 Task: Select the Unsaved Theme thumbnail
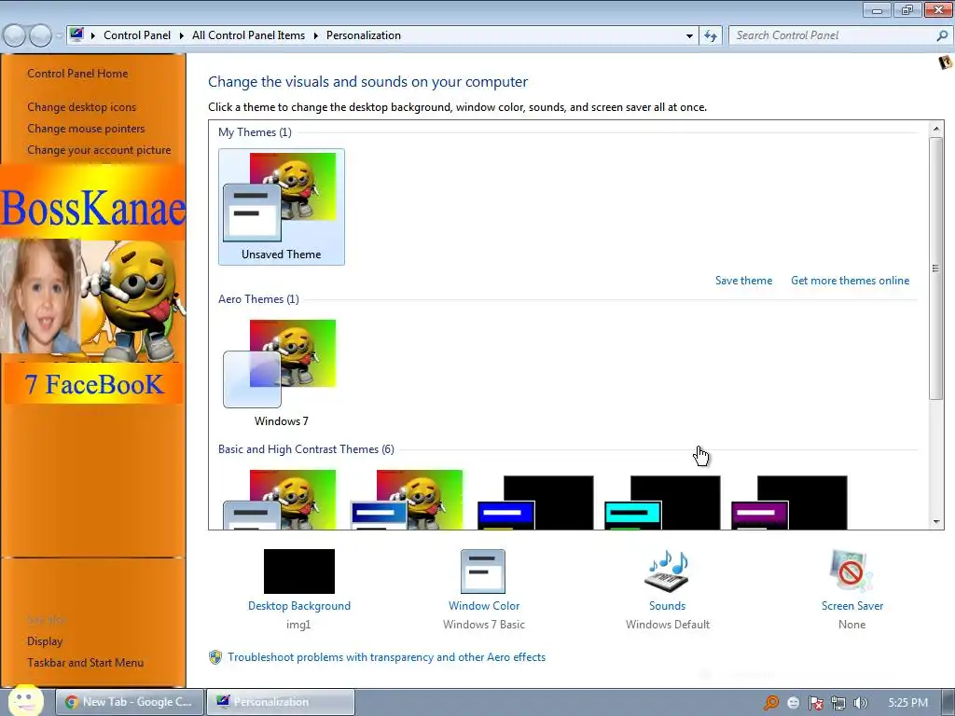[x=281, y=206]
